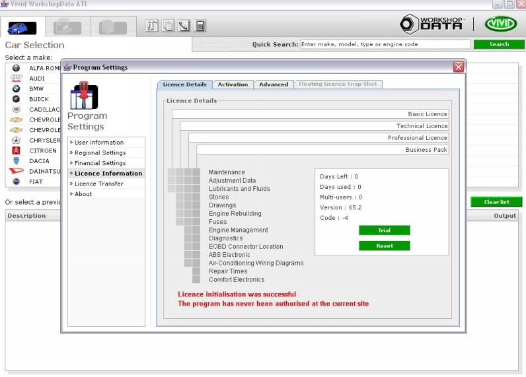526x377 pixels.
Task: Go to Regional Settings section
Action: click(x=100, y=153)
